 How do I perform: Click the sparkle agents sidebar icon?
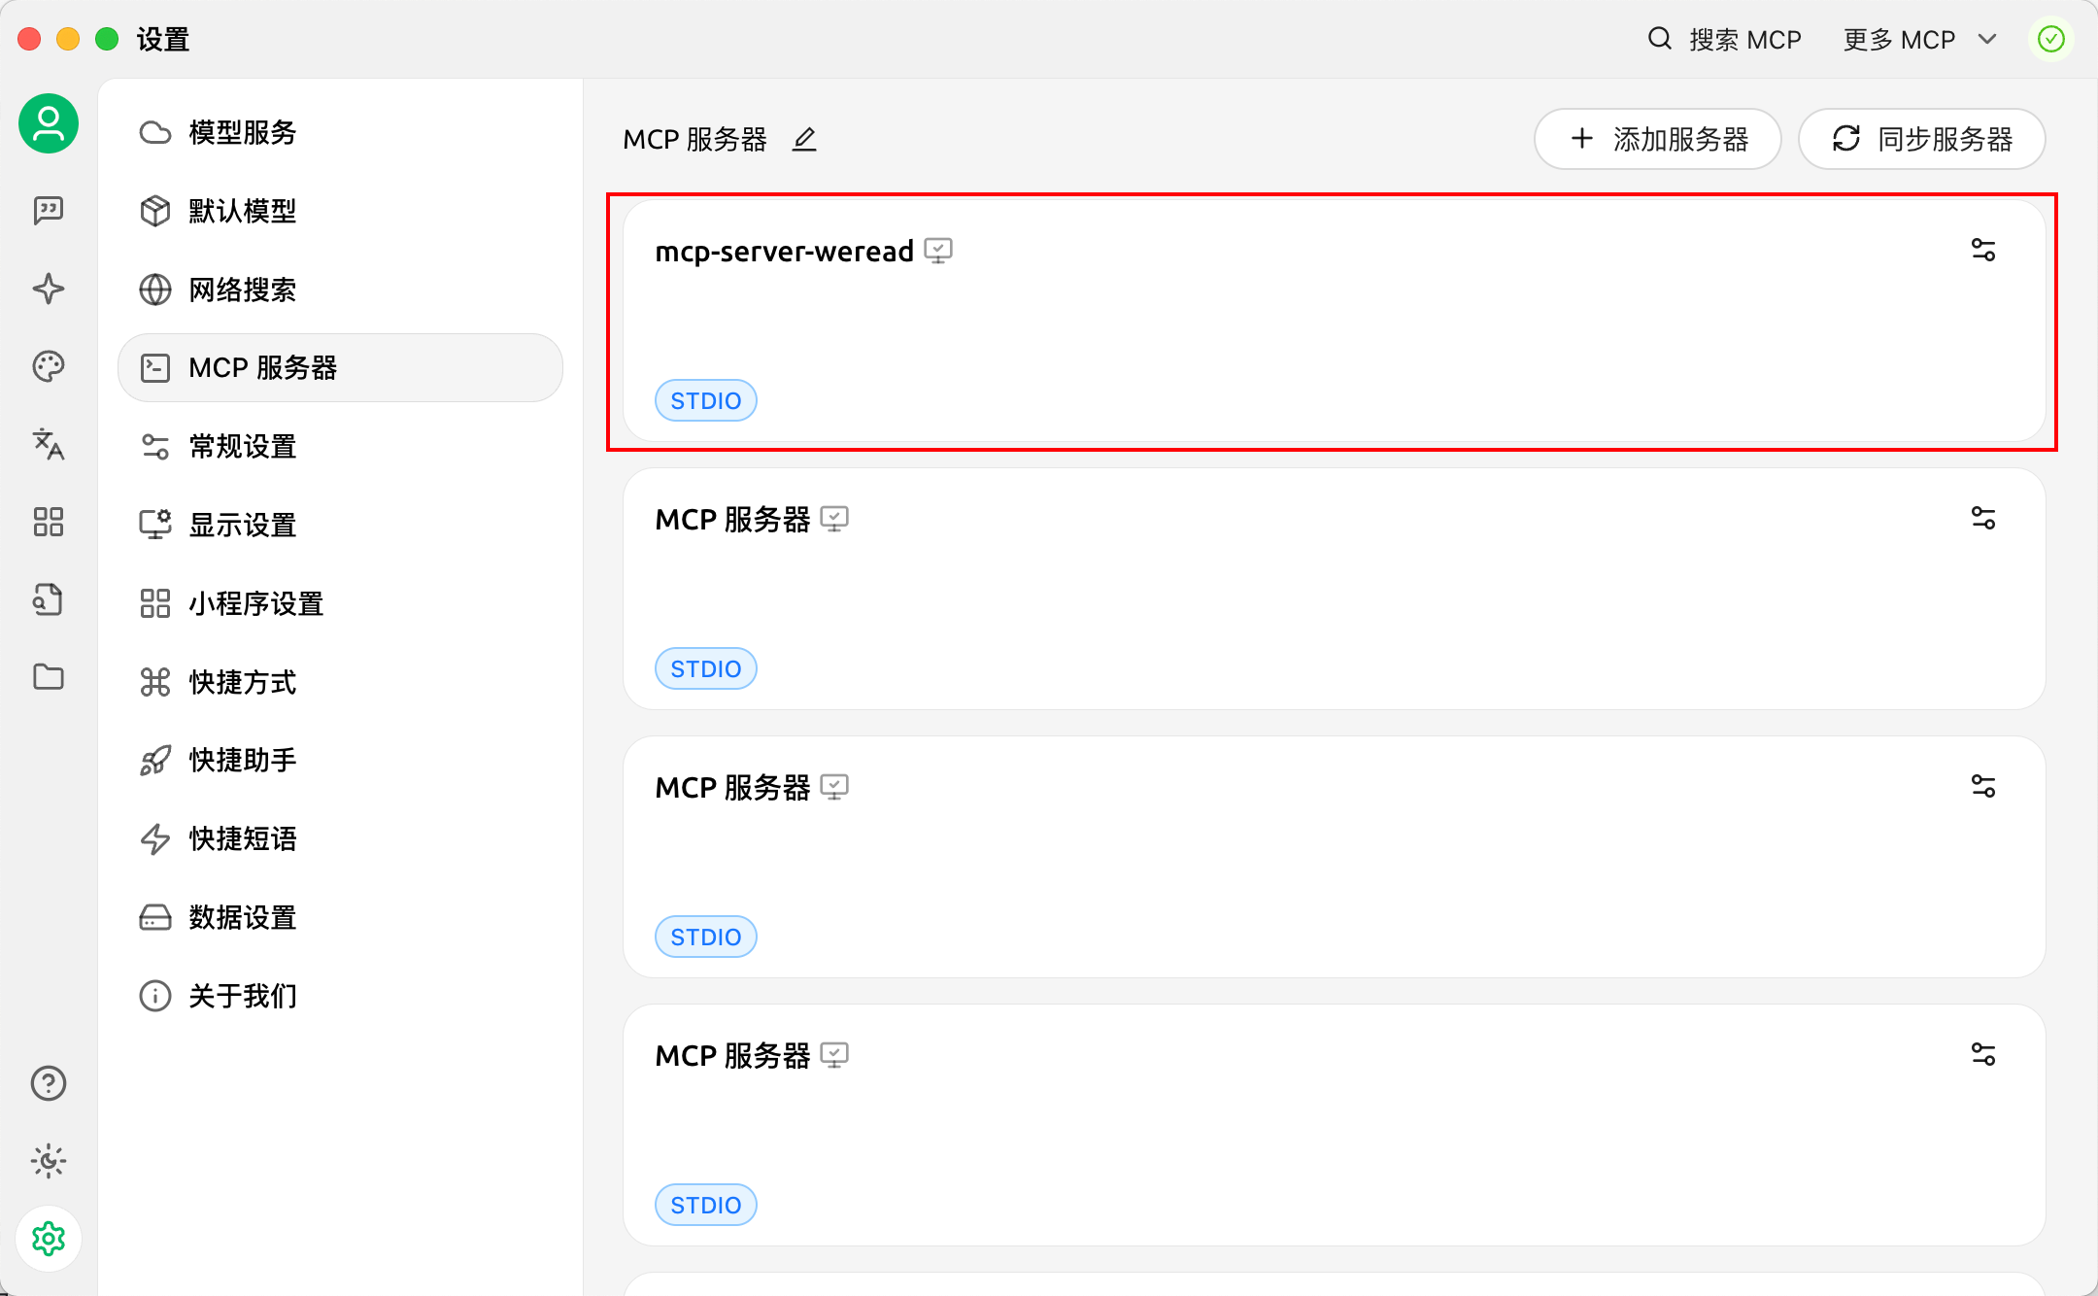coord(49,289)
